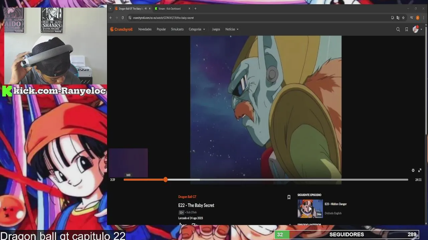
Task: Click the SIGUIENTE EPISODIO heading
Action: pyautogui.click(x=309, y=195)
